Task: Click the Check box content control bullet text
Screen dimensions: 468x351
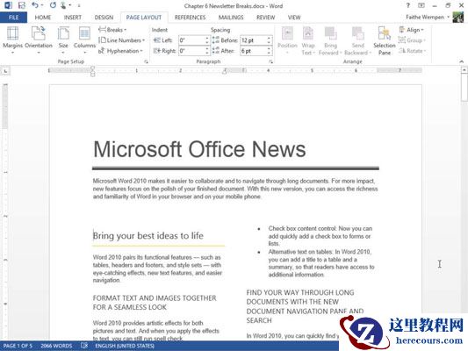Action: coord(320,236)
